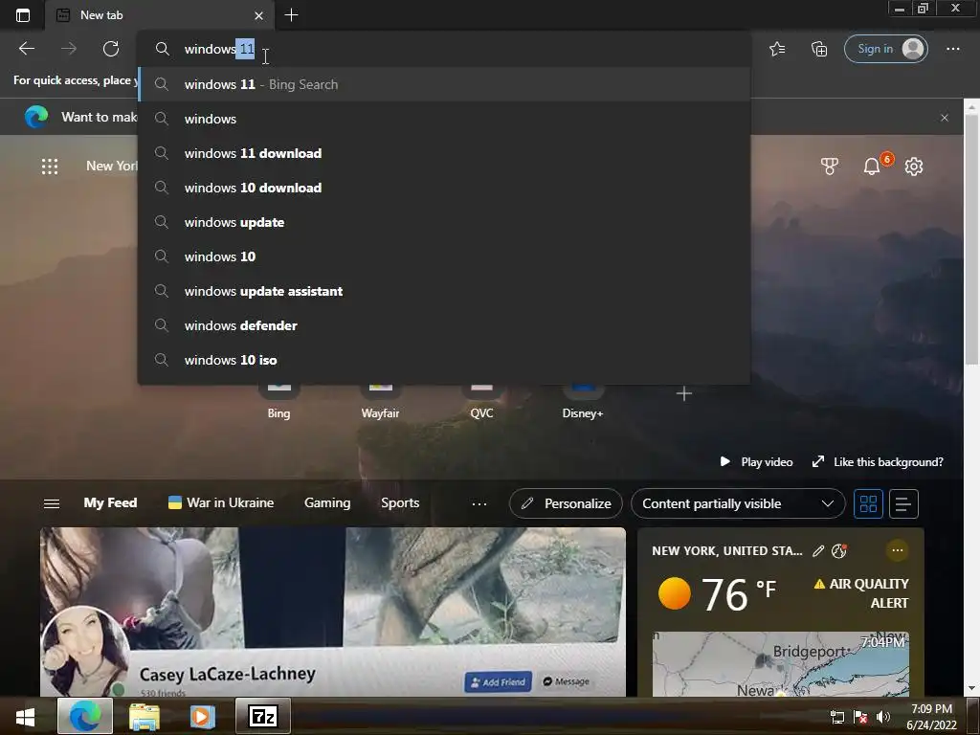
Task: Open page settings gear icon
Action: pyautogui.click(x=914, y=167)
